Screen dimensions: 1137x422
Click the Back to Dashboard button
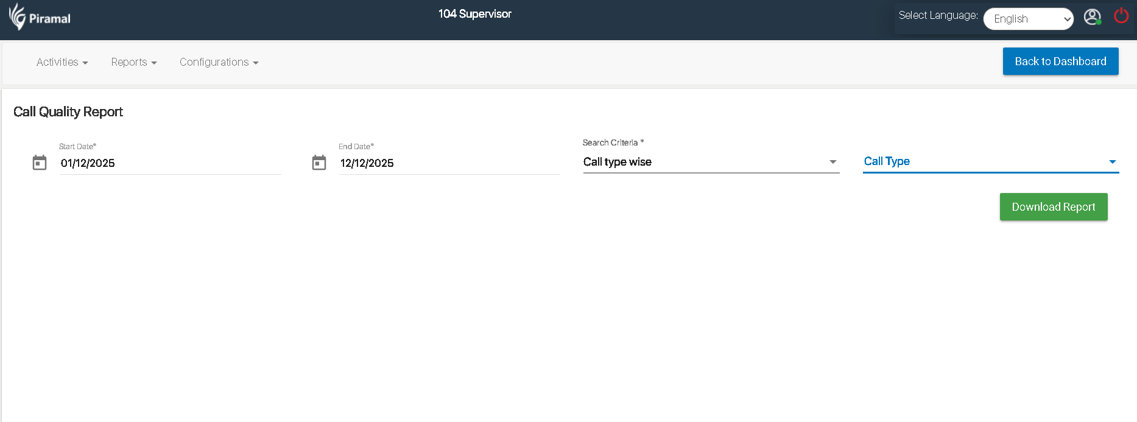point(1060,62)
